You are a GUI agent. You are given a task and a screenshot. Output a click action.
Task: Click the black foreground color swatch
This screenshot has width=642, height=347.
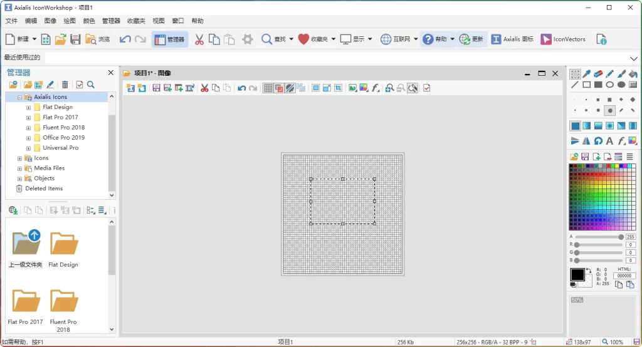click(x=577, y=274)
